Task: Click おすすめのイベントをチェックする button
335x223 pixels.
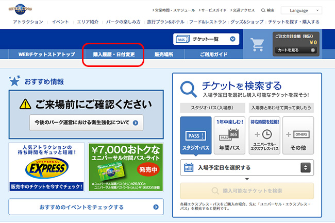Action: pyautogui.click(x=86, y=207)
